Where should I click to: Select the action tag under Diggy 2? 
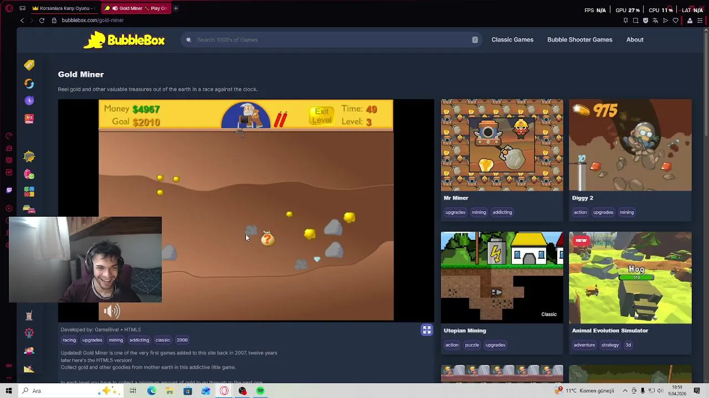580,212
